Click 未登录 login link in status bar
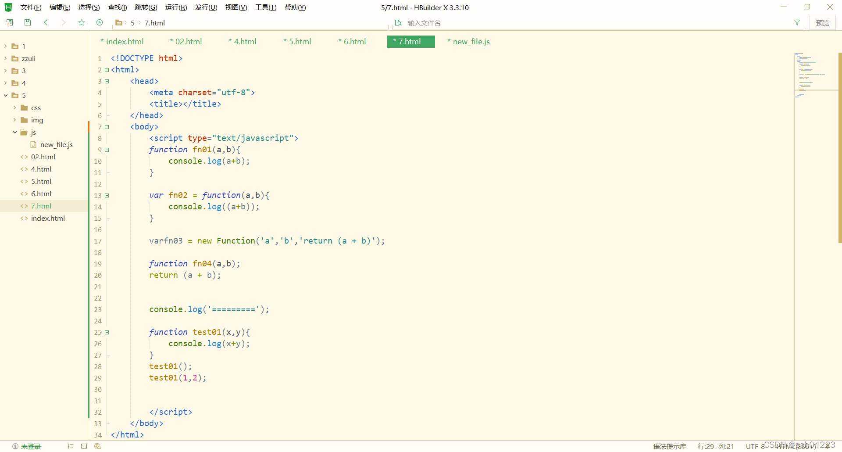The image size is (842, 452). (x=31, y=446)
